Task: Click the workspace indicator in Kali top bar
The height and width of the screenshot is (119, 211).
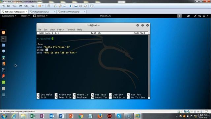Action: (x=179, y=16)
